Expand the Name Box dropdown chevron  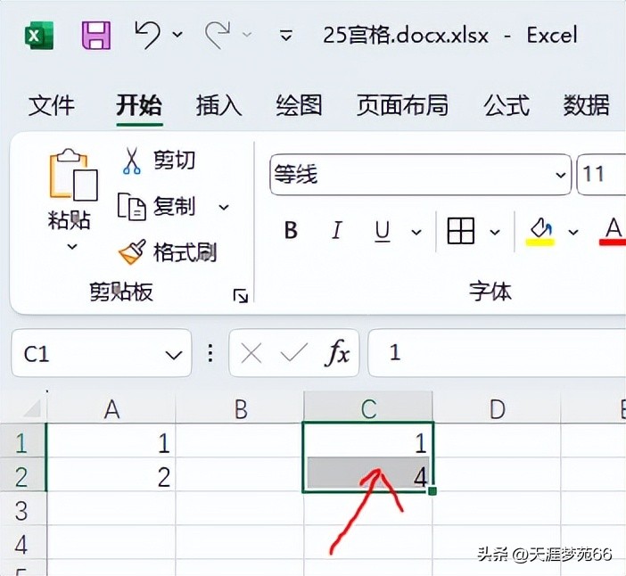[174, 355]
